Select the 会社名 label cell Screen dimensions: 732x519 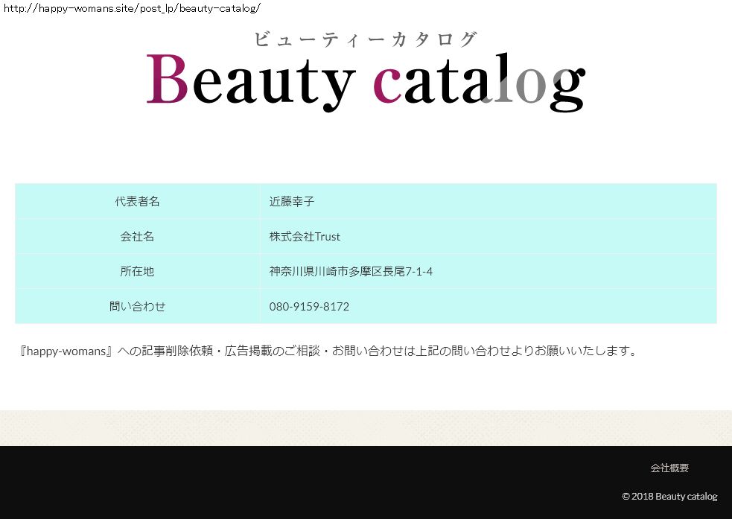pos(137,237)
